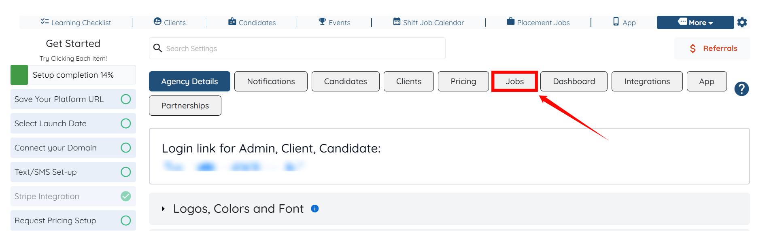Screen dimensions: 767x231
Task: Click the magnifying glass search icon
Action: coord(157,48)
